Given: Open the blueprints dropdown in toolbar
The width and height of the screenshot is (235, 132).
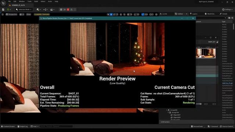Looking at the screenshot, I should [x=46, y=10].
